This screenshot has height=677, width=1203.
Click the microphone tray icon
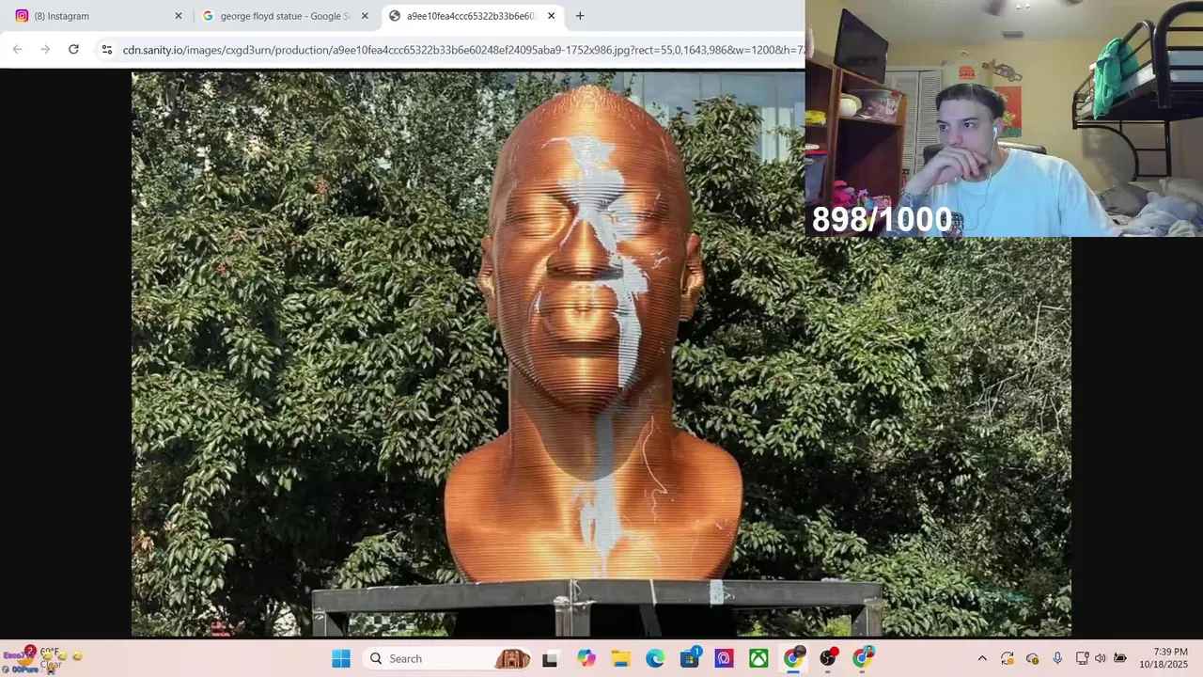[x=1057, y=658]
